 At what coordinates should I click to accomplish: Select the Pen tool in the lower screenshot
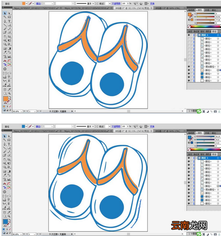pos(4,144)
